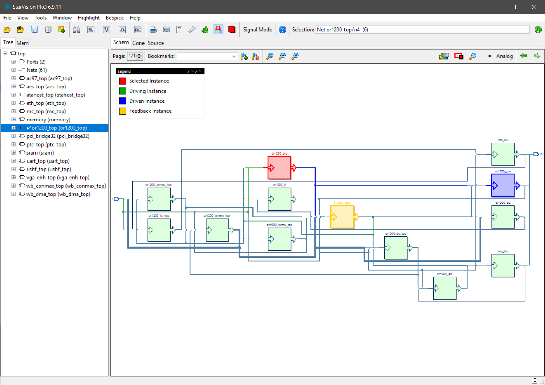Expand the eth_top tree node
This screenshot has height=385, width=545.
tap(14, 103)
